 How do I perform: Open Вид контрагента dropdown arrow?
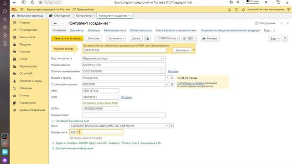[x=163, y=58]
